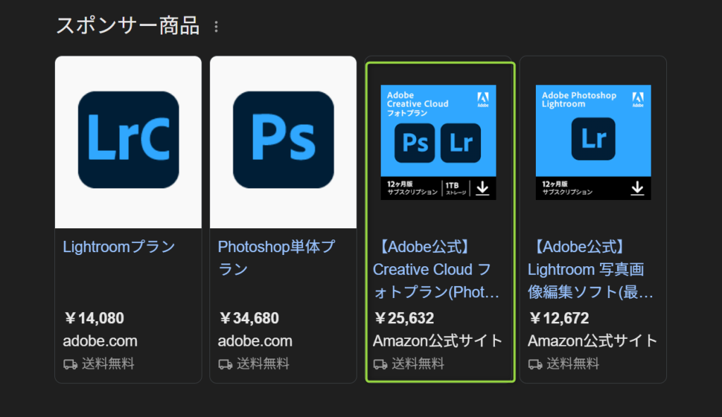Click the Ps Photoshop app icon
The image size is (722, 417).
(283, 140)
